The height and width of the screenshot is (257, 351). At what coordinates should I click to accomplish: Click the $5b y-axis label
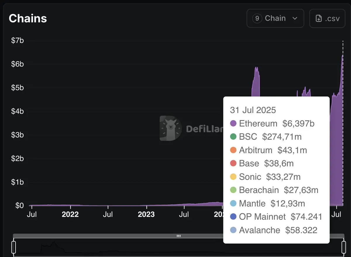point(18,88)
